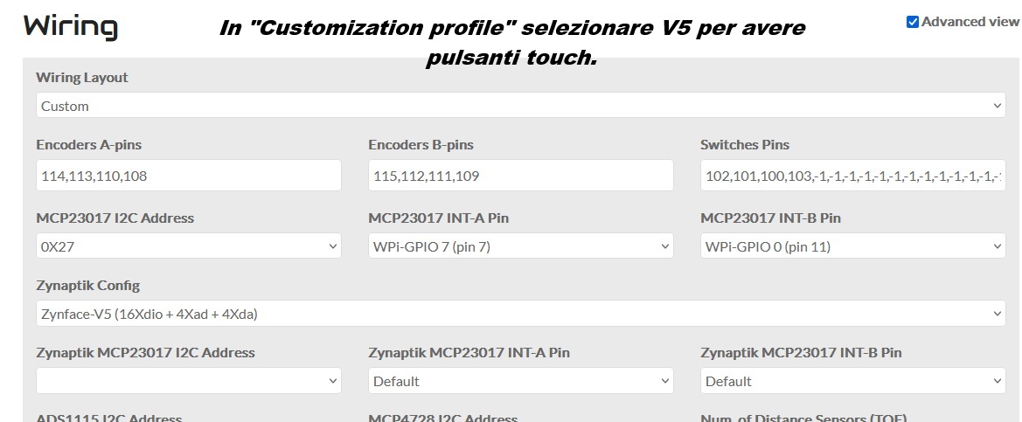The width and height of the screenshot is (1022, 422).
Task: Click the "Wiring Layout" field label
Action: point(82,77)
